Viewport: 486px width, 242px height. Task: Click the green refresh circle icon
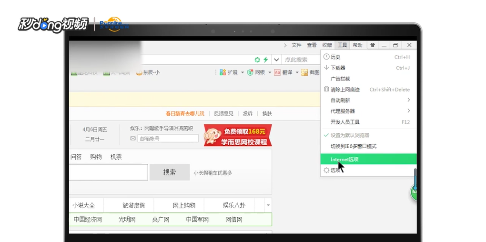pos(257,60)
